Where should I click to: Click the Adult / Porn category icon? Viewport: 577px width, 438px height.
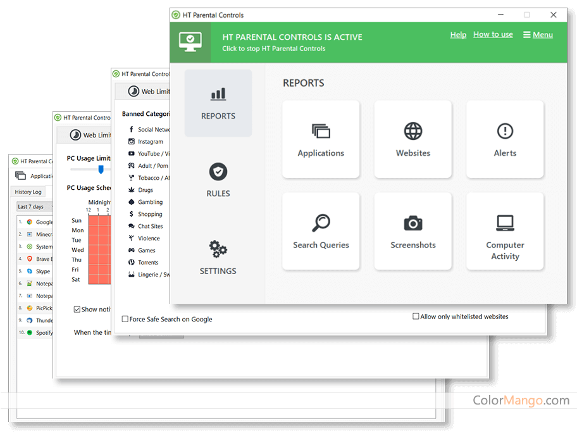tap(132, 166)
